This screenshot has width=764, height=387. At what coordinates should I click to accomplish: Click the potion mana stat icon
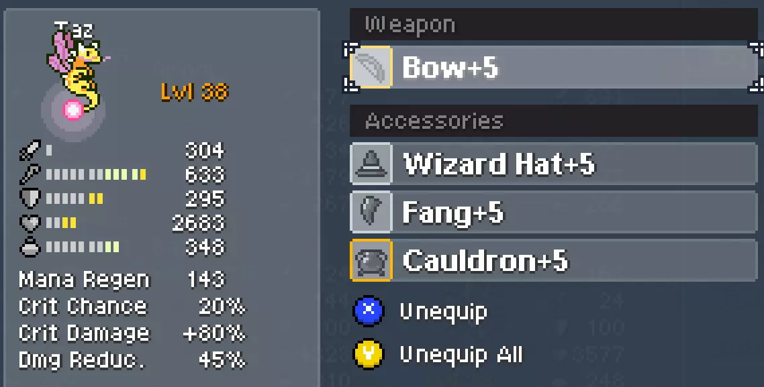coord(30,247)
